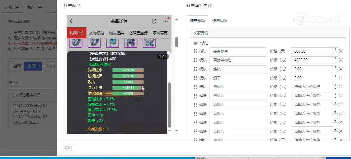Delete the 召唤兽物资 row with its X icon
Viewport: 351px width, 159px height.
click(341, 60)
